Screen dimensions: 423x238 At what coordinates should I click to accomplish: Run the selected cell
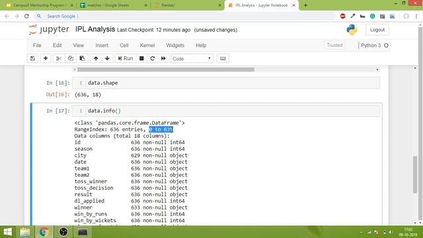pyautogui.click(x=126, y=59)
